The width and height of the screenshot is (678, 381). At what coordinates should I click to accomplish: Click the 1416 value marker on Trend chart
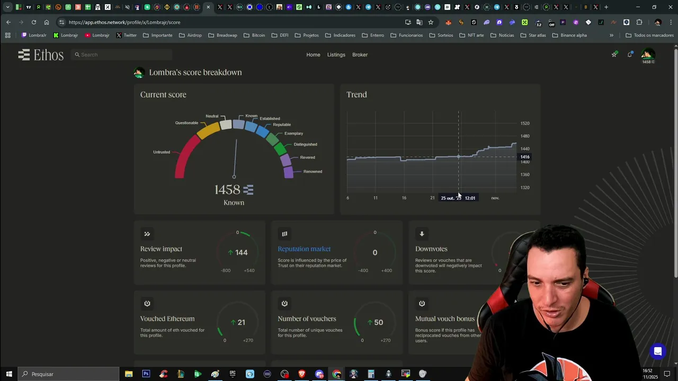(x=524, y=157)
